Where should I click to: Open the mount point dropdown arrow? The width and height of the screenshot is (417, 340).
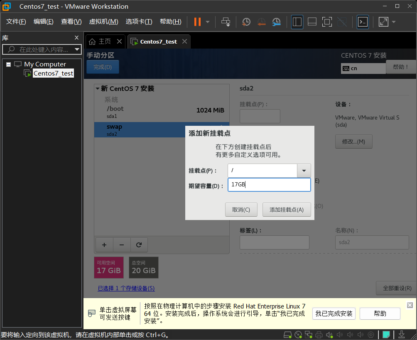click(304, 170)
